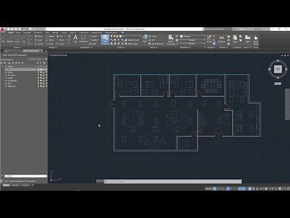Select the Arc tool
The image size is (290, 218).
click(x=24, y=38)
